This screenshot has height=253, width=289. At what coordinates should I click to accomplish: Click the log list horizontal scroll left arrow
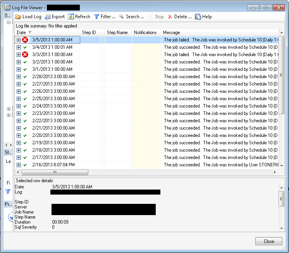tap(18, 173)
